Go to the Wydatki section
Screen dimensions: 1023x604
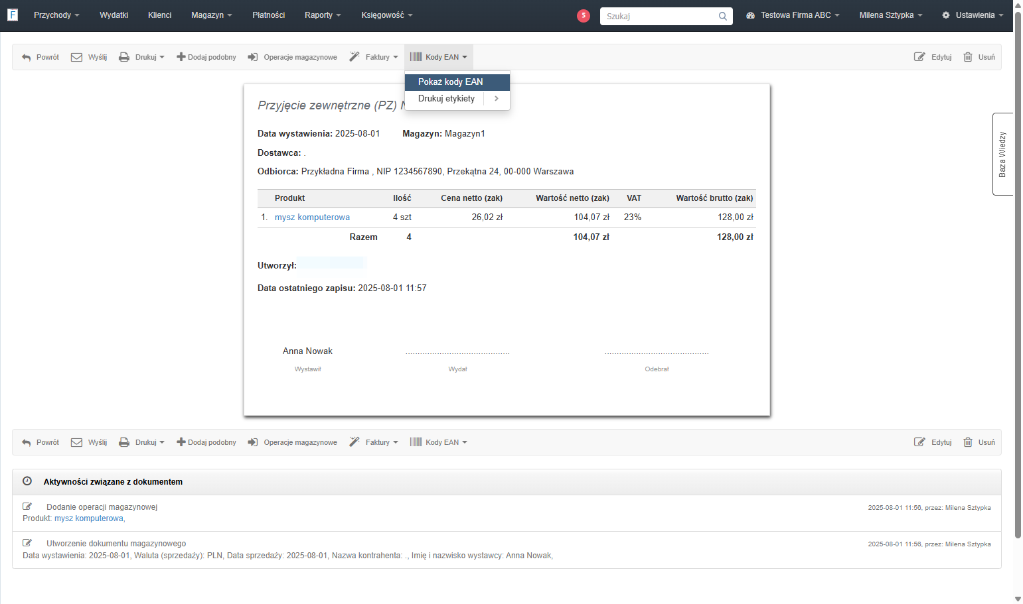[x=114, y=15]
